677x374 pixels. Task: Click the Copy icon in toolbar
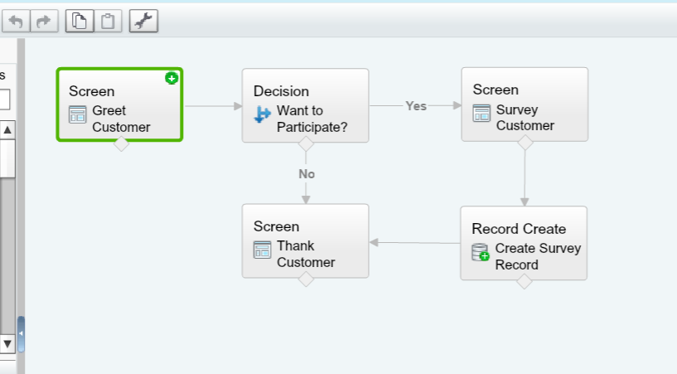pos(80,22)
